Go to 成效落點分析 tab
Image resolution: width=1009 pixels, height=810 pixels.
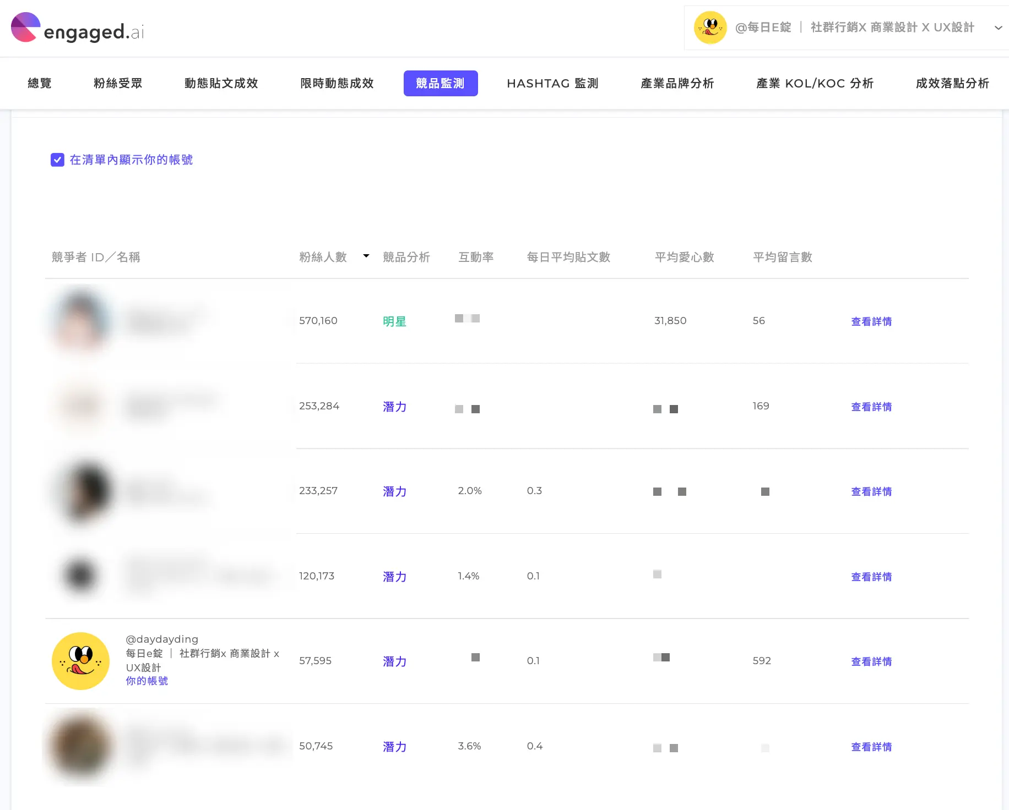click(952, 83)
